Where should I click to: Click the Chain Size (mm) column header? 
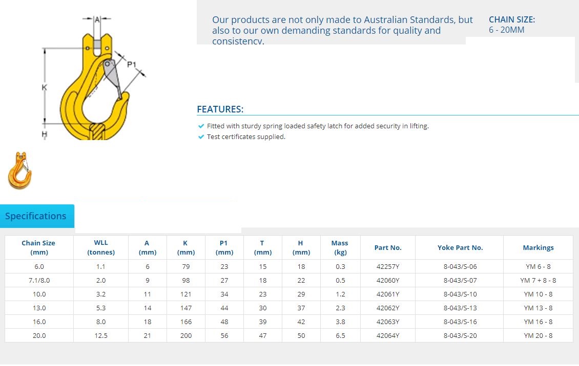coord(38,247)
